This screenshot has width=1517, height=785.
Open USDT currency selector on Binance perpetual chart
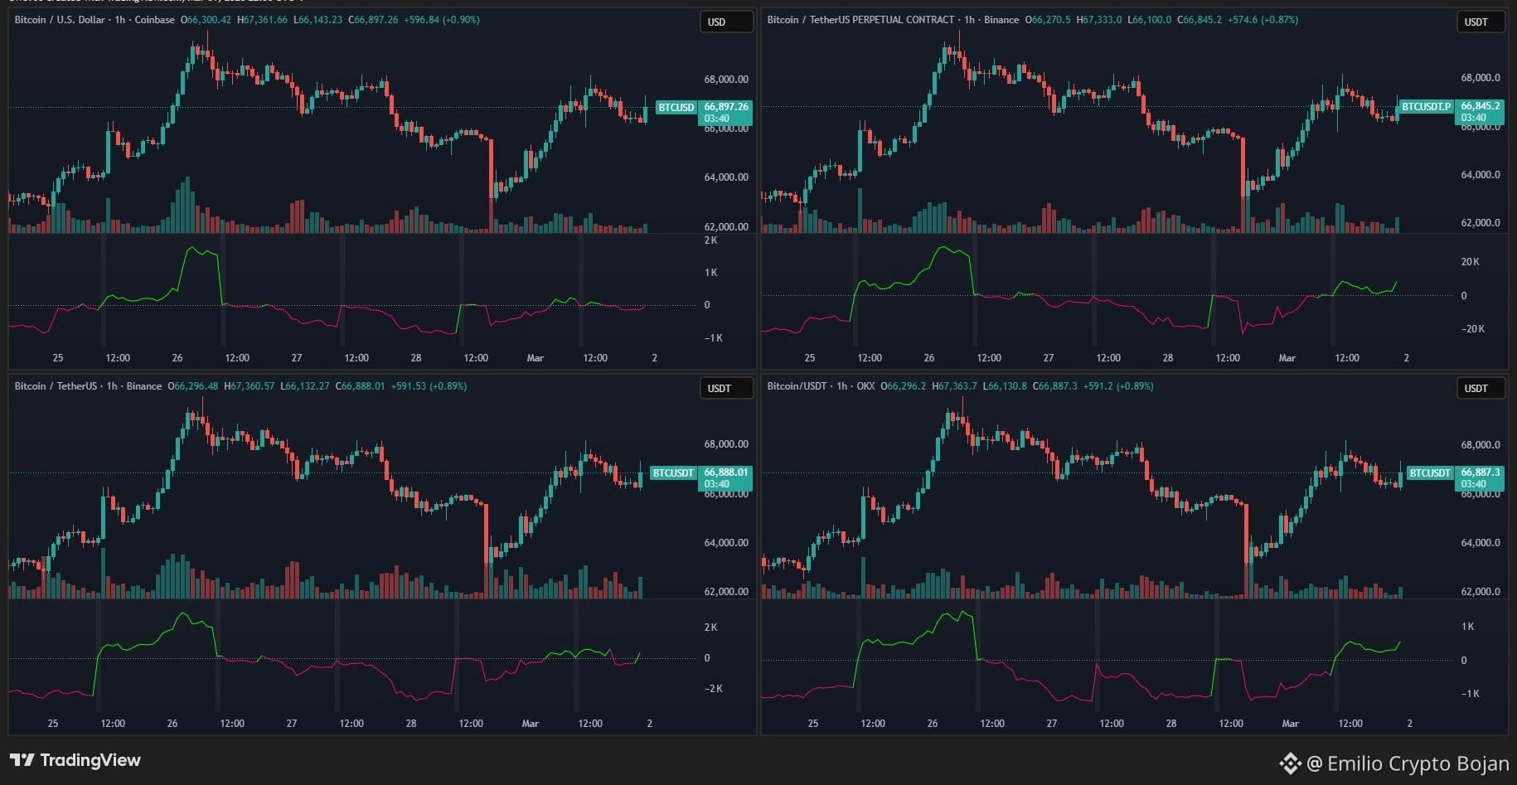1481,22
